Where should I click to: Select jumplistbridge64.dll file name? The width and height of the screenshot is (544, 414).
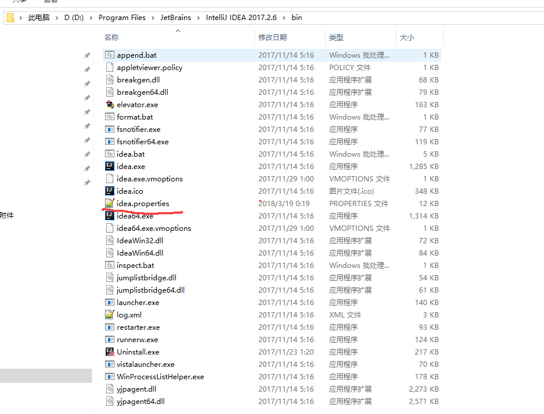pyautogui.click(x=150, y=290)
